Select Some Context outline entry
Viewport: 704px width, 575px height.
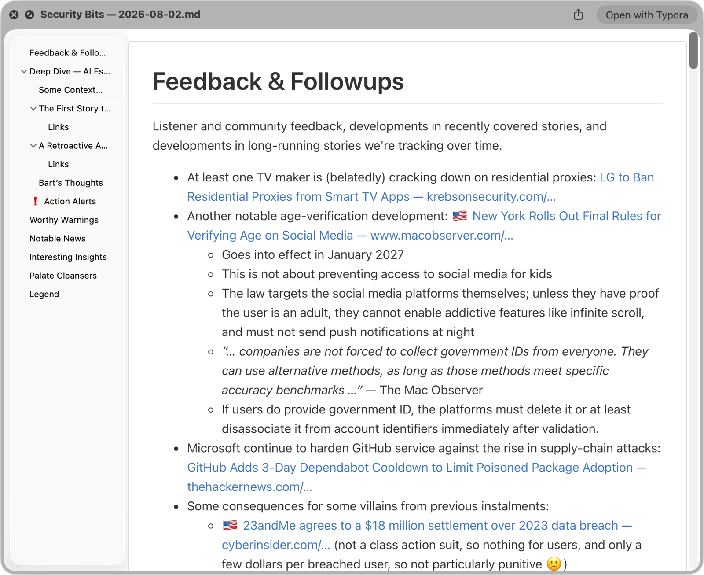point(70,90)
